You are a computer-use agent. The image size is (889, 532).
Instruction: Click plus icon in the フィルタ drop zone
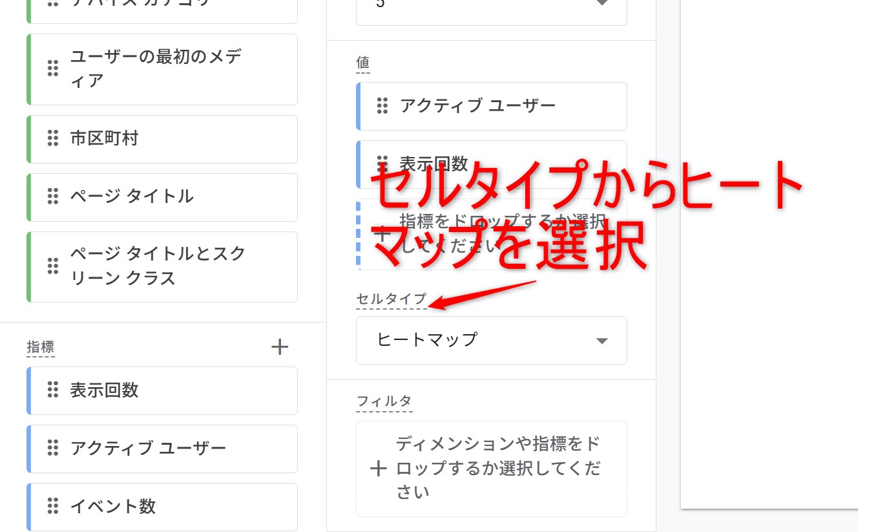point(379,469)
